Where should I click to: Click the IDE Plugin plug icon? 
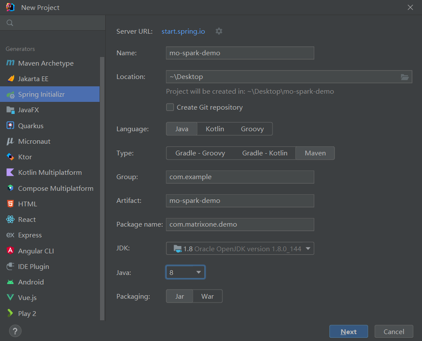(10, 266)
